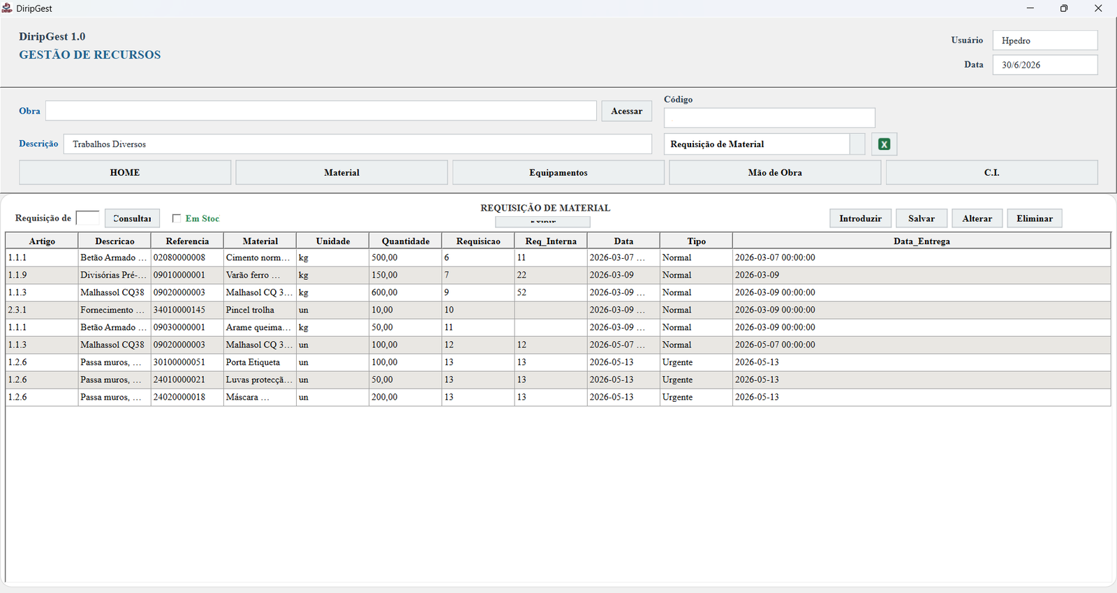Switch to the Equipamentos tab

pos(558,172)
